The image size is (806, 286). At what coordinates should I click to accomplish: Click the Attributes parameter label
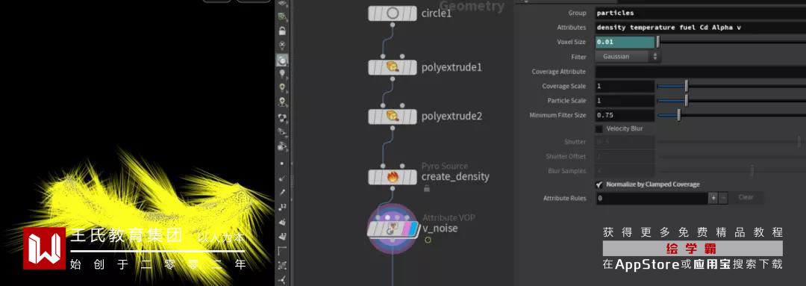point(572,28)
